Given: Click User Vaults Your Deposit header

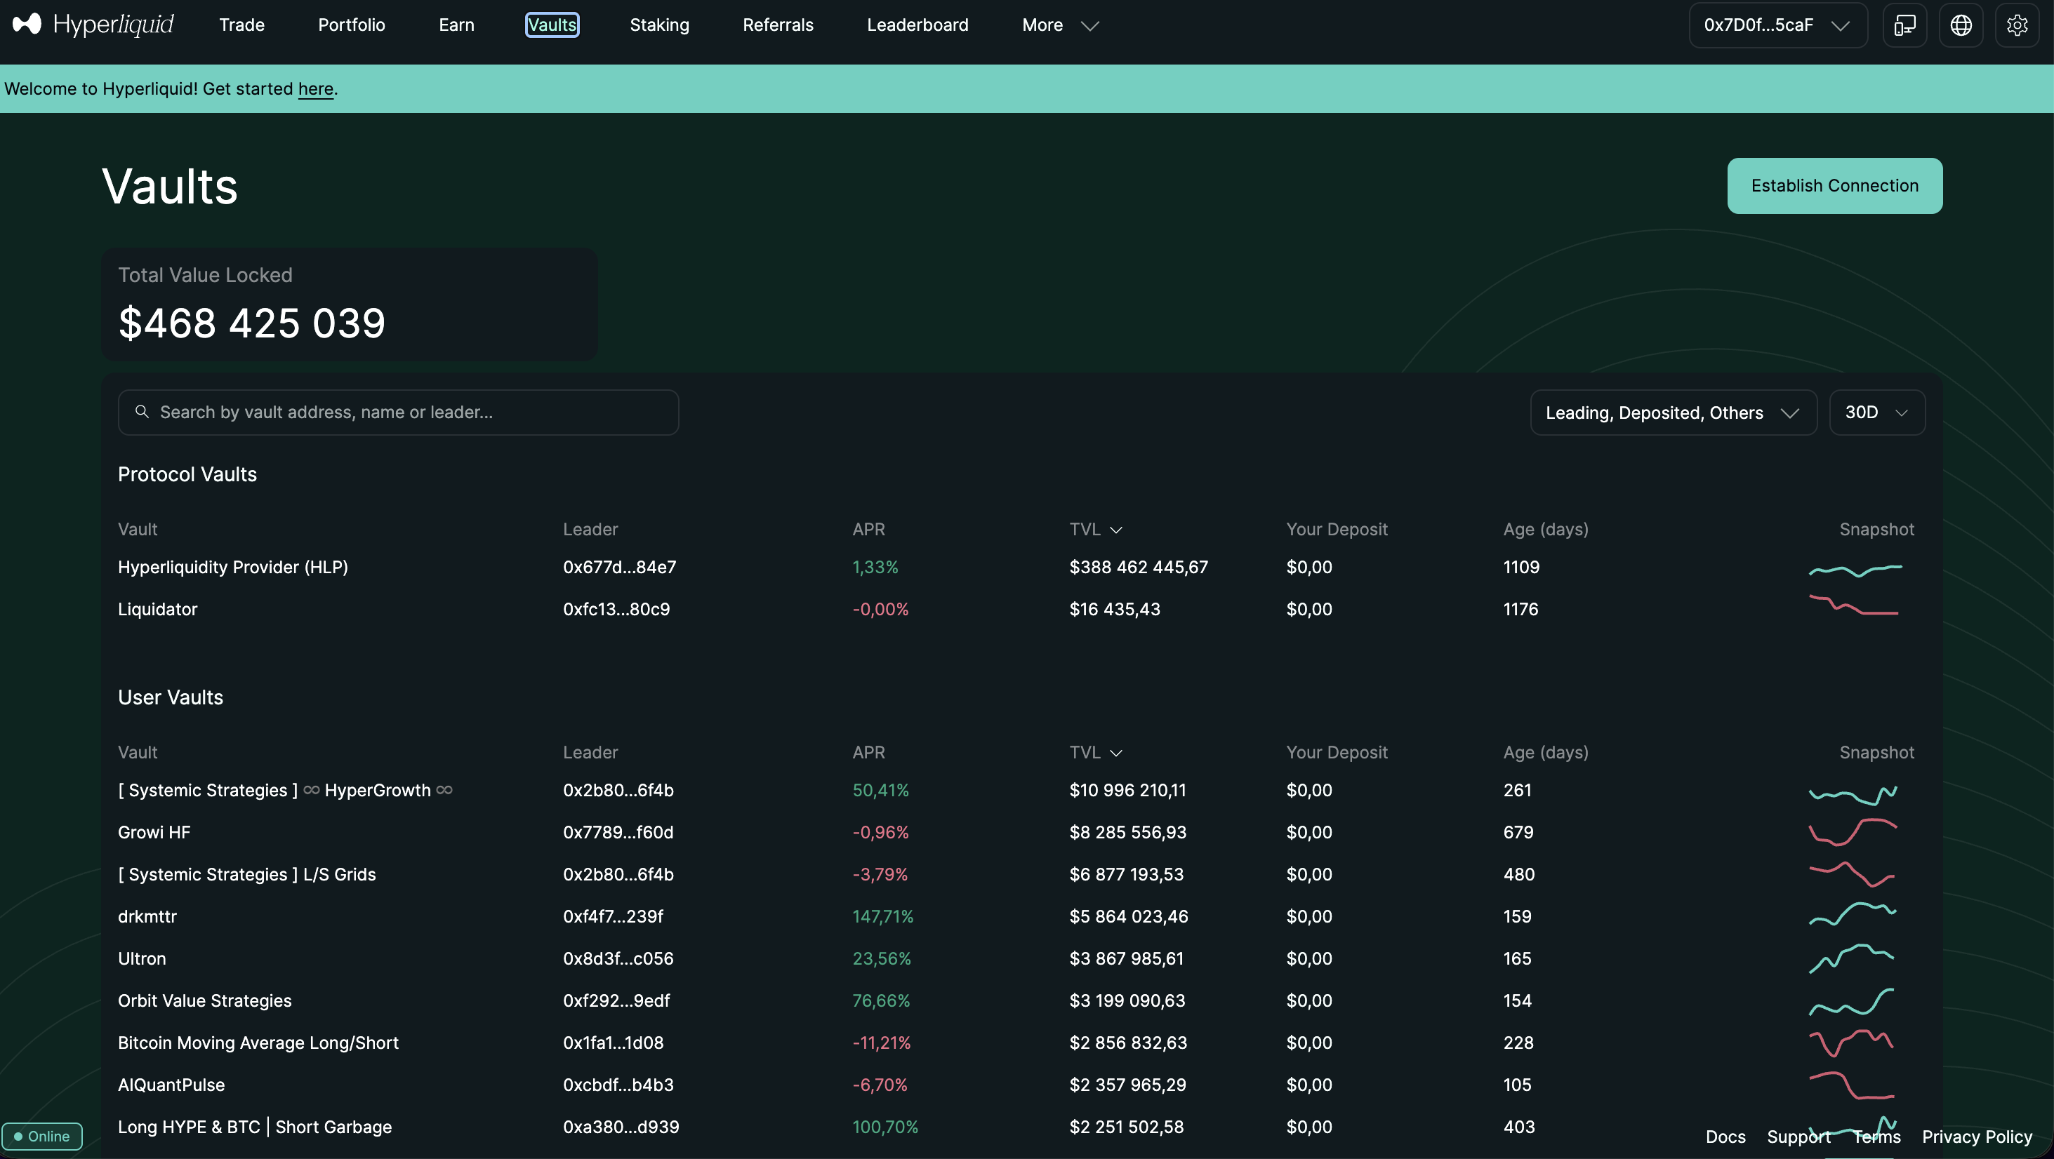Looking at the screenshot, I should click(x=1337, y=753).
